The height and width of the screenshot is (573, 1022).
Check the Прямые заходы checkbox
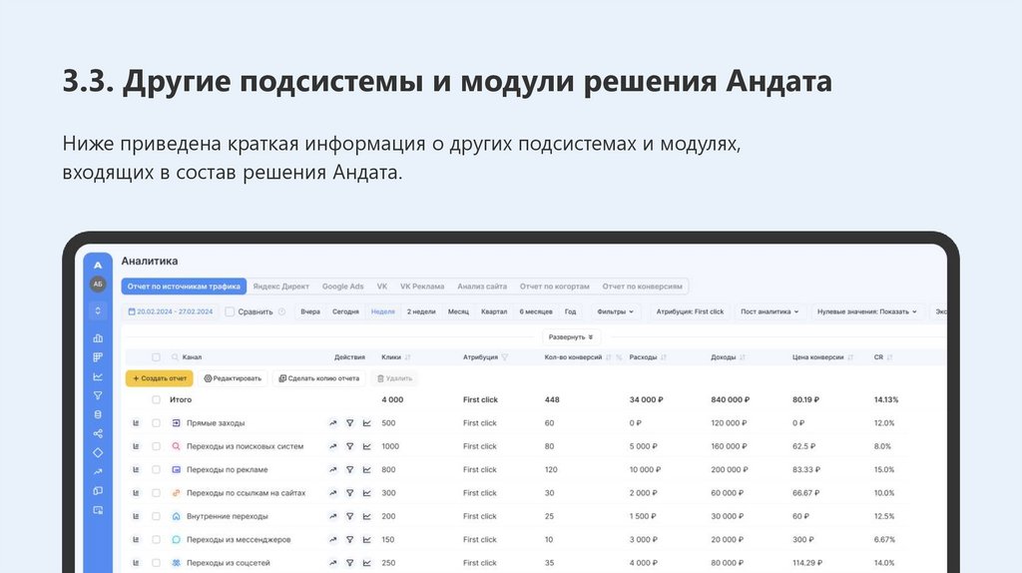156,423
